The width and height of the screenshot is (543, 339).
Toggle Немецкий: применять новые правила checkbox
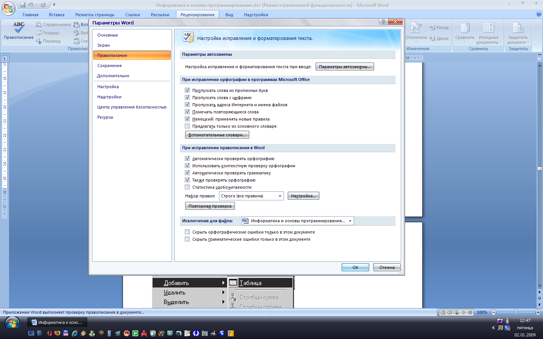[x=187, y=119]
